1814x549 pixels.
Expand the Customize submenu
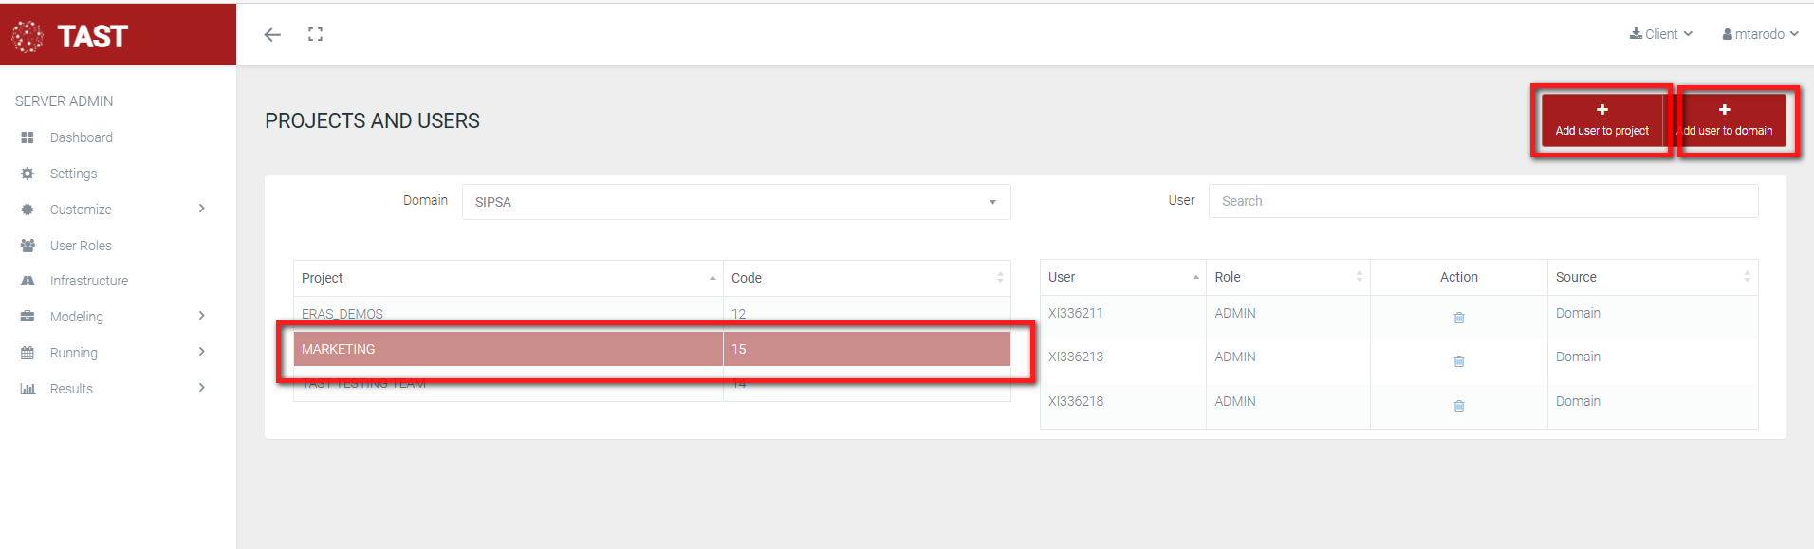201,209
